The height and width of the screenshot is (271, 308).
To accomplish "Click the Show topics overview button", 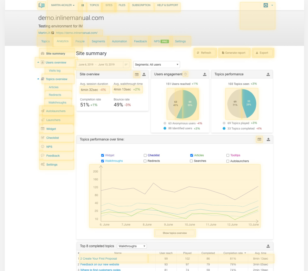I will point(175,233).
